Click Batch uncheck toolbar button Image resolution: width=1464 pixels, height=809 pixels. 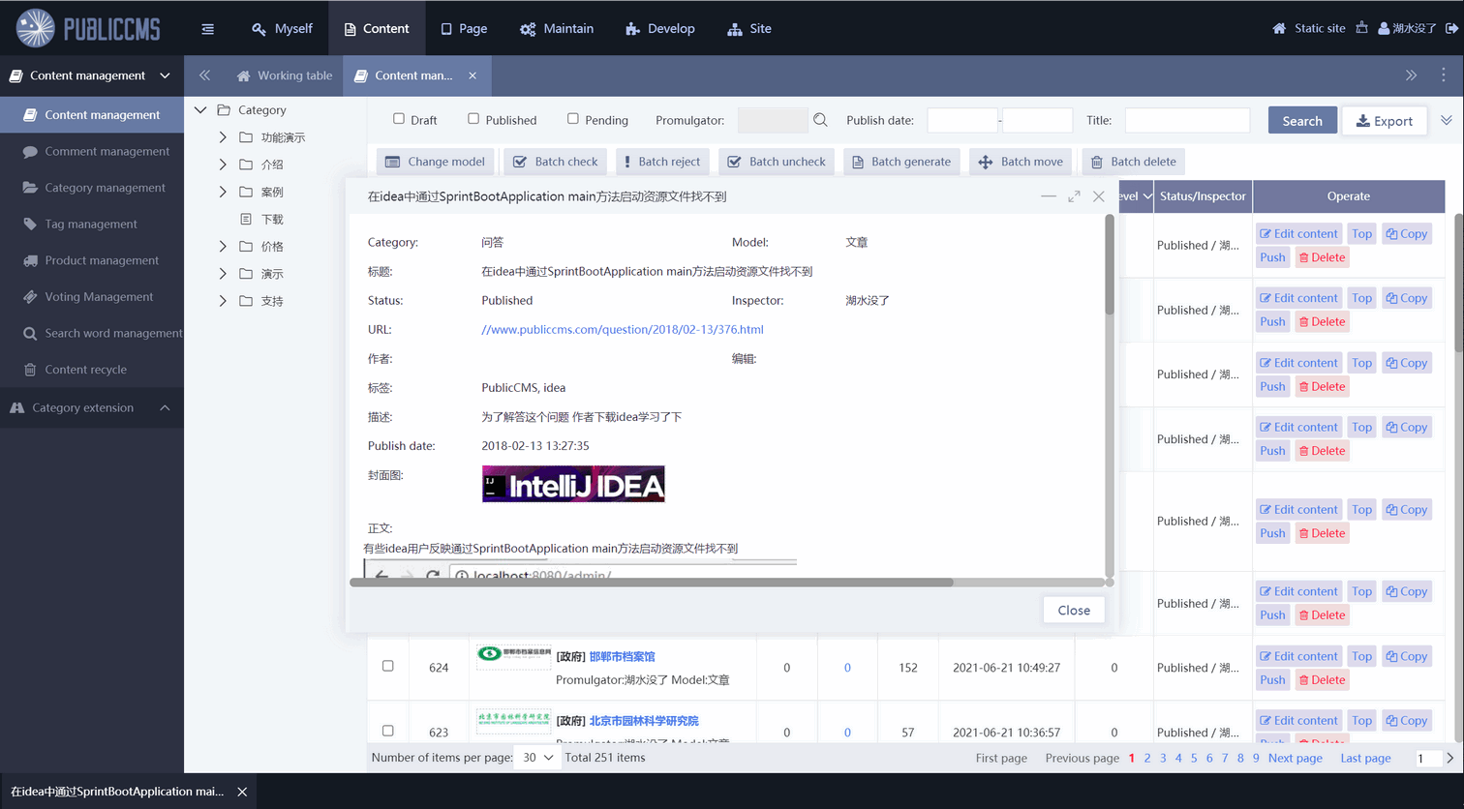tap(777, 162)
